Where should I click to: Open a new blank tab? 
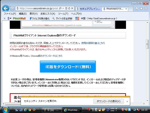pyautogui.click(x=130, y=9)
